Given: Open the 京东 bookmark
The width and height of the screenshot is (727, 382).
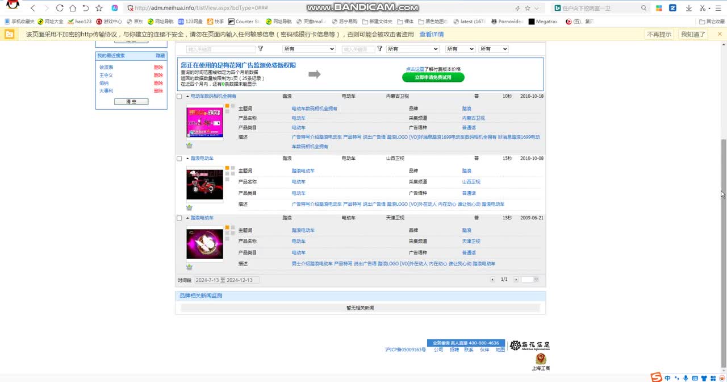Looking at the screenshot, I should [x=135, y=22].
